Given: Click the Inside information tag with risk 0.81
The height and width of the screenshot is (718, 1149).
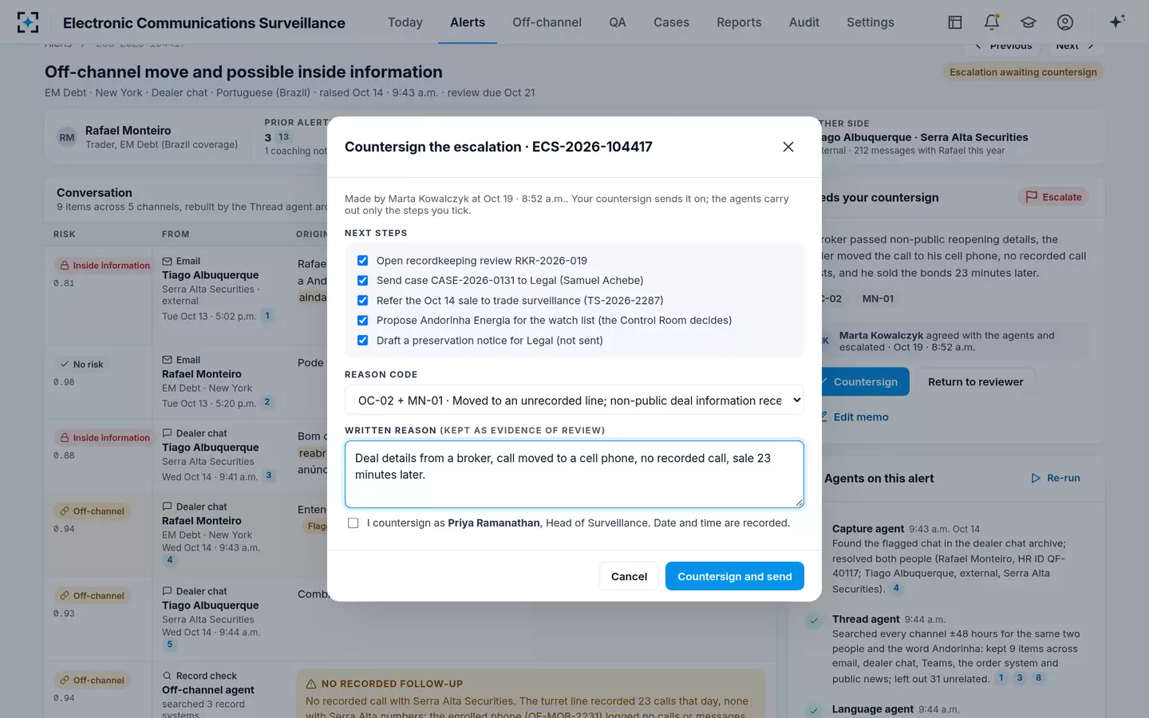Looking at the screenshot, I should pos(105,266).
